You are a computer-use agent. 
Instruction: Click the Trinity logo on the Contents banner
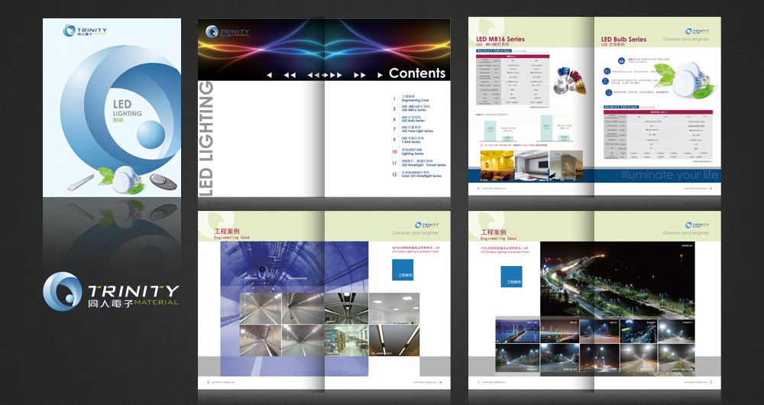226,32
